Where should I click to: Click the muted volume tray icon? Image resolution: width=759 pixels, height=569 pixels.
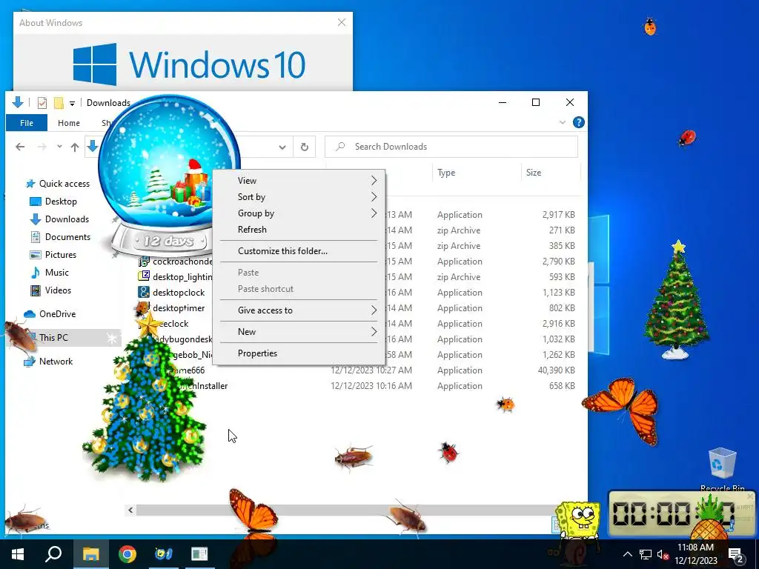[x=663, y=554]
